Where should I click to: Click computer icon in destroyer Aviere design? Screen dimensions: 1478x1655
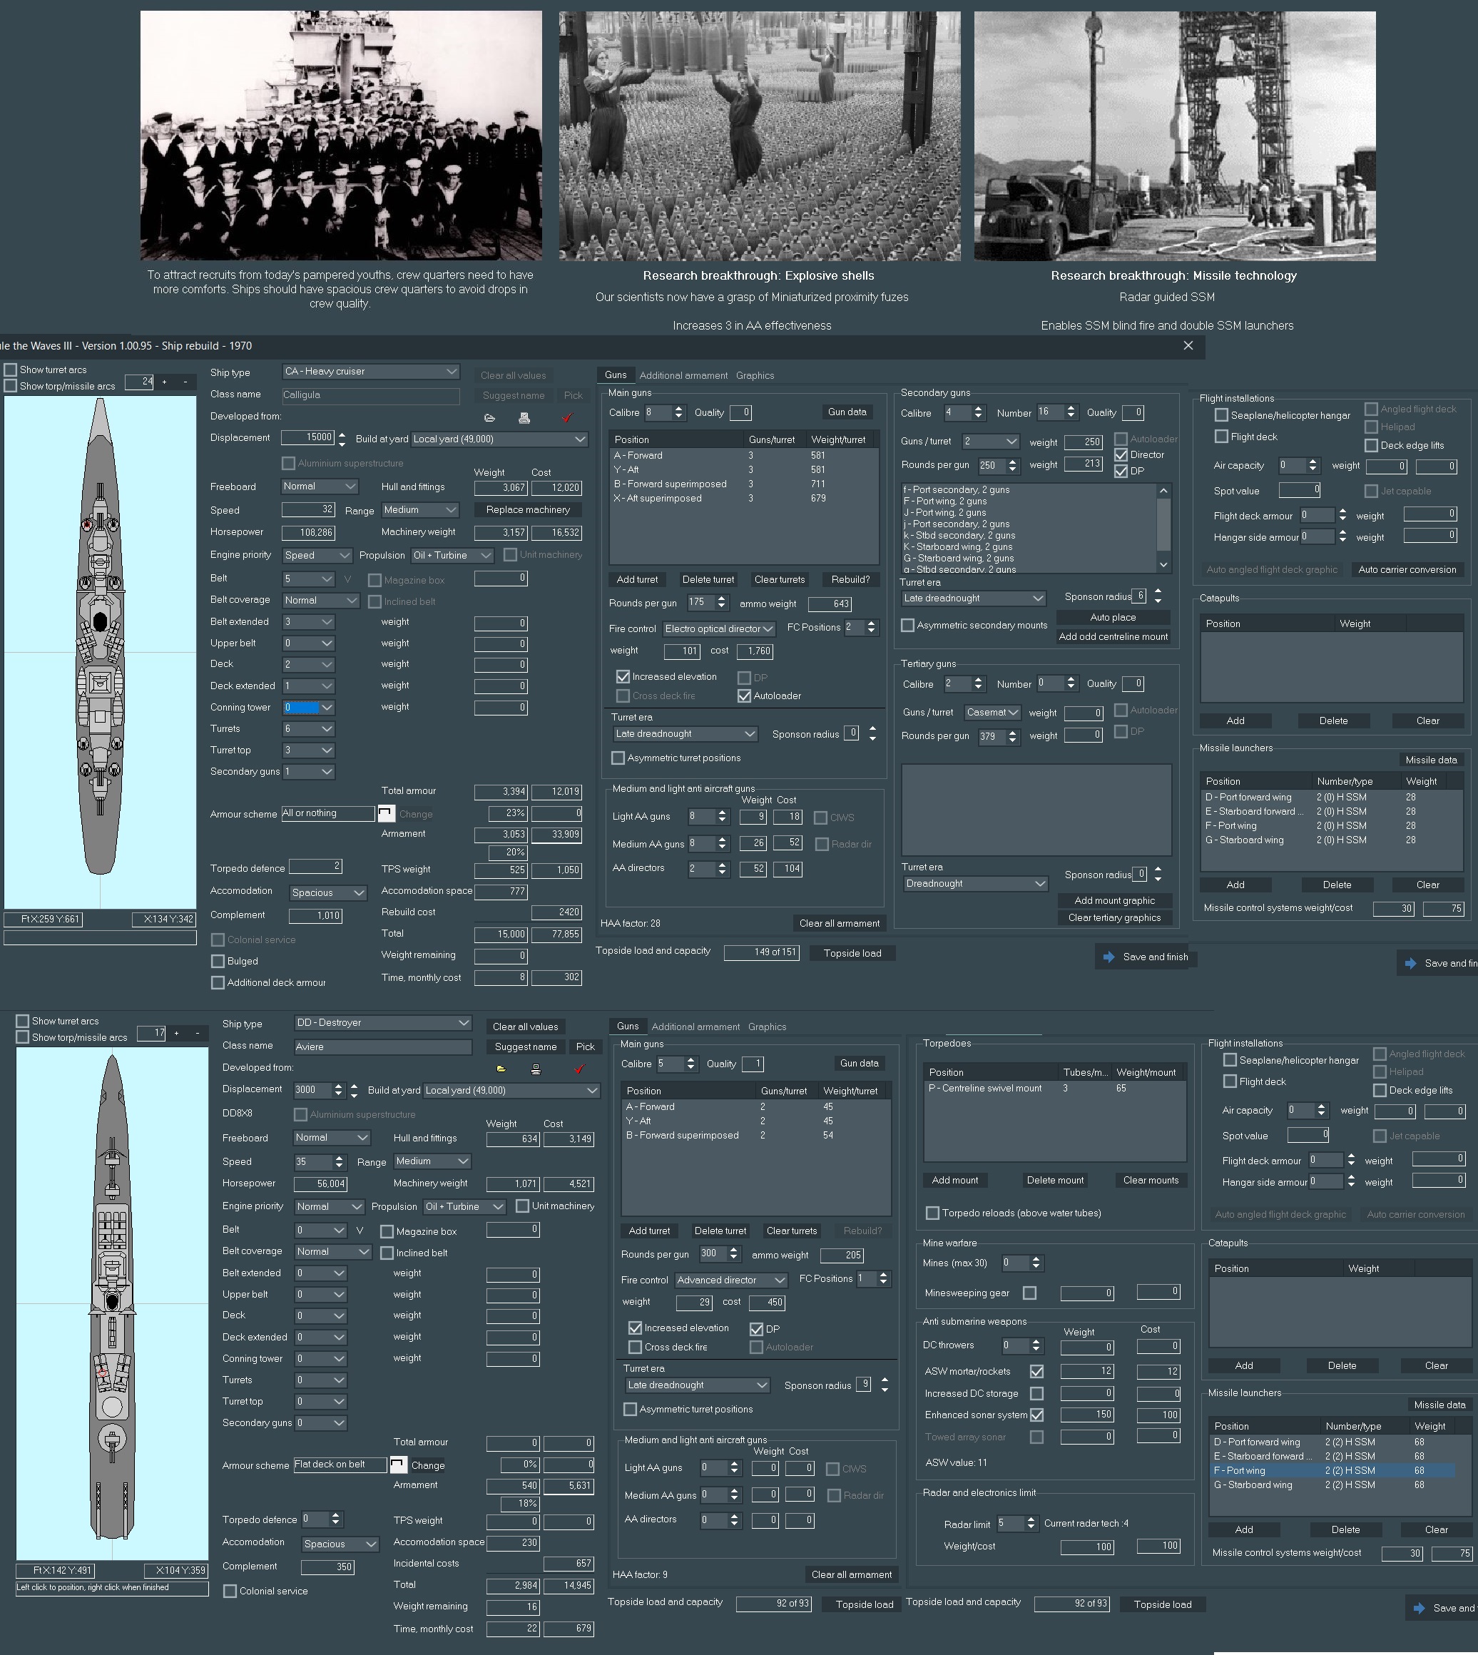pyautogui.click(x=536, y=1069)
